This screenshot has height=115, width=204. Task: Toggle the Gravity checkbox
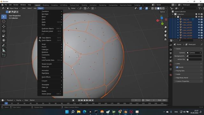(x=177, y=67)
